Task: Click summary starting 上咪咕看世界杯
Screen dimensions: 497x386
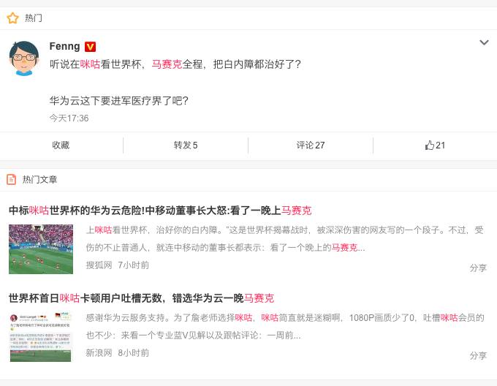Action: (285, 238)
